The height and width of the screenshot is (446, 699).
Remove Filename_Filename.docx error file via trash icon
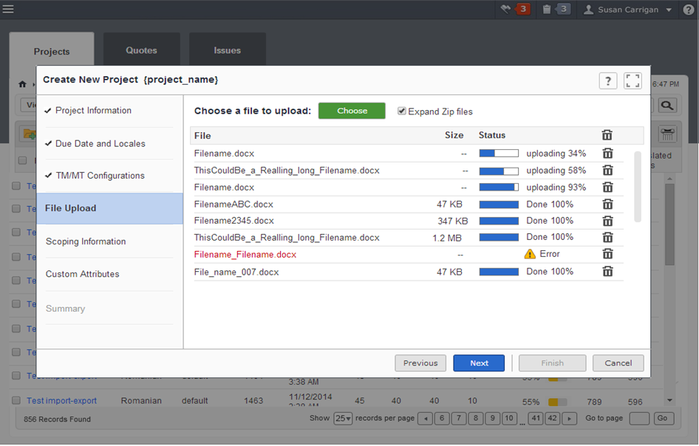607,254
